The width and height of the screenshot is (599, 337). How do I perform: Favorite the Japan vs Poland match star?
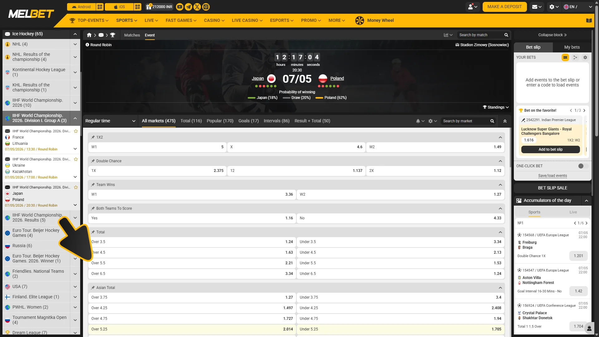click(76, 187)
